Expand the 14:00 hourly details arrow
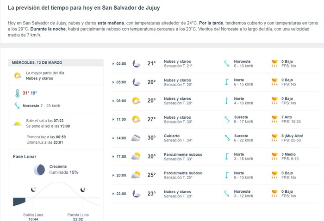 pos(113,138)
